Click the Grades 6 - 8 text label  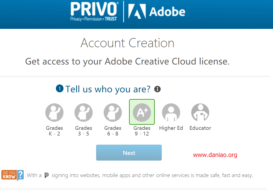pyautogui.click(x=113, y=131)
